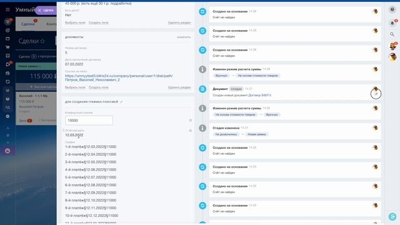This screenshot has height=225, width=400.
Task: Click the row 4-й платёж§12.06.2022§11000
Action: click(91, 169)
